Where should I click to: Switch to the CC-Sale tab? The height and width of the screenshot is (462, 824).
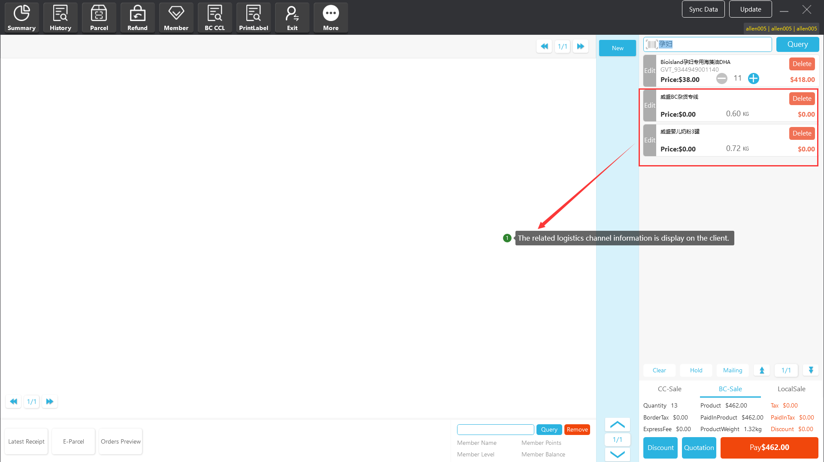pos(669,389)
